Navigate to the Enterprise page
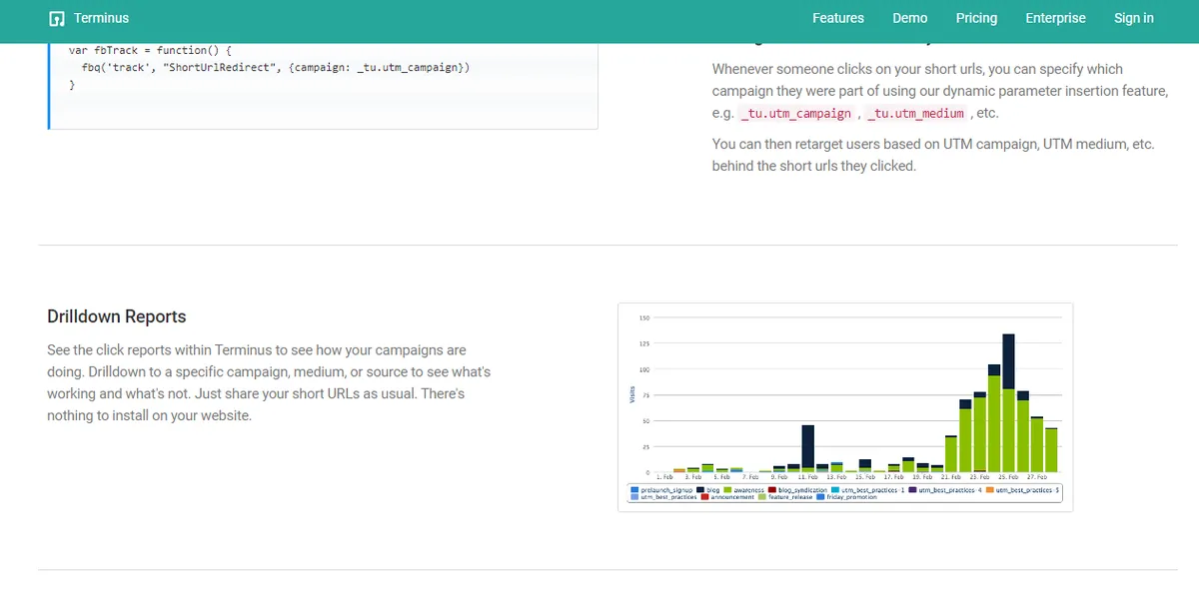Viewport: 1199px width, 592px height. point(1055,18)
